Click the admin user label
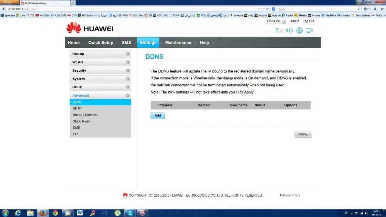The width and height of the screenshot is (386, 217). pyautogui.click(x=295, y=21)
